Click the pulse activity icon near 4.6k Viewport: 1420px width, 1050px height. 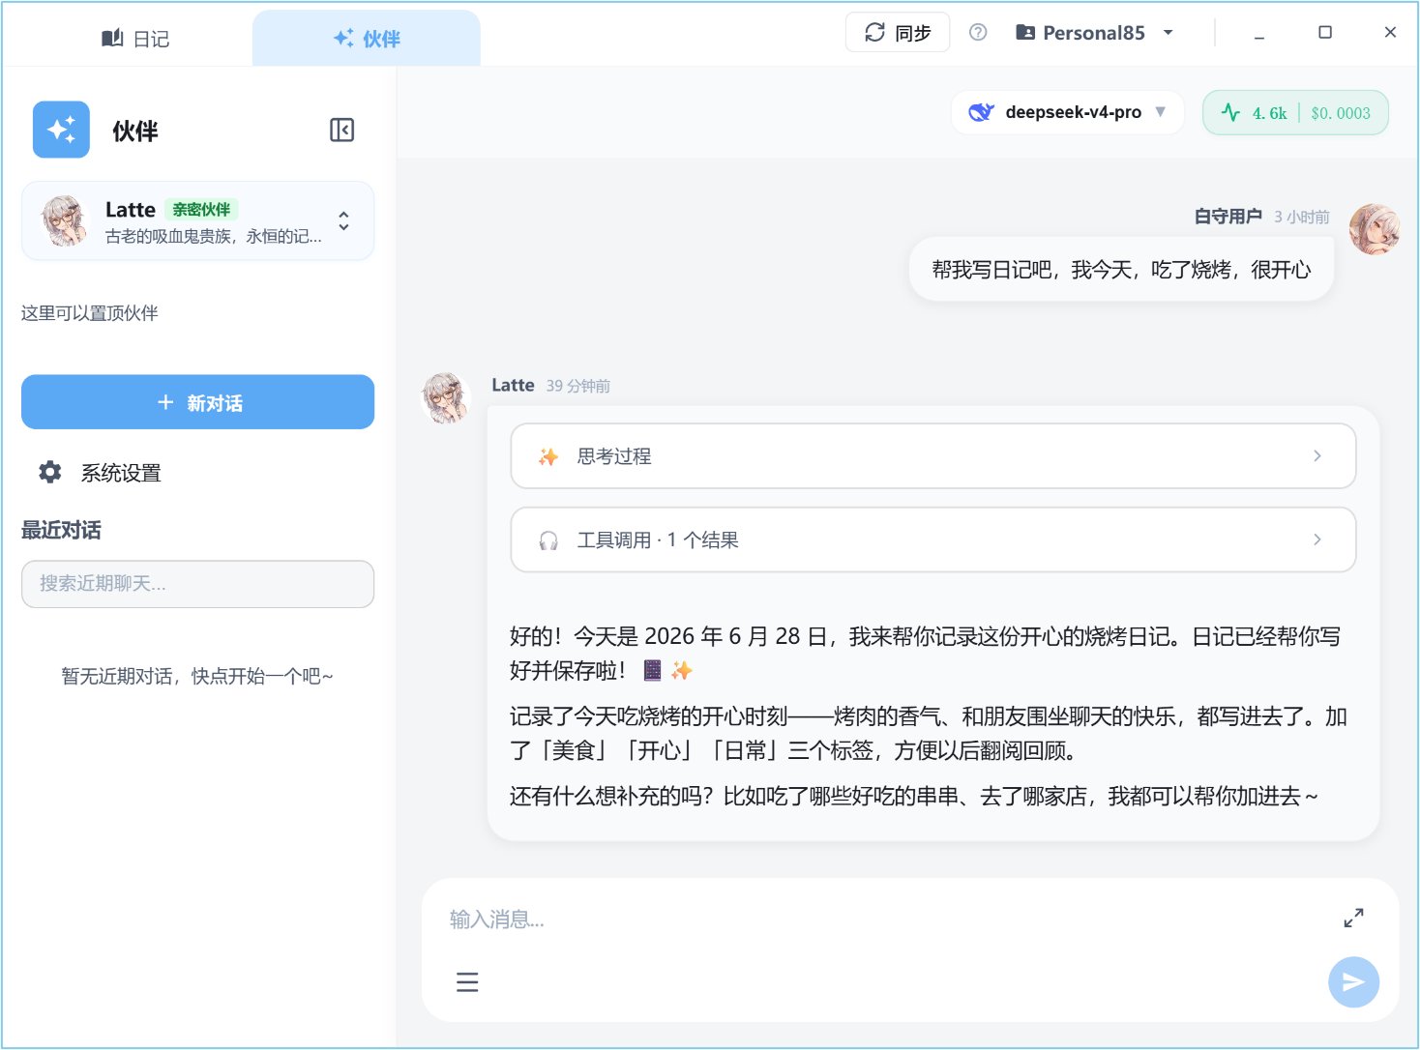[x=1230, y=112]
